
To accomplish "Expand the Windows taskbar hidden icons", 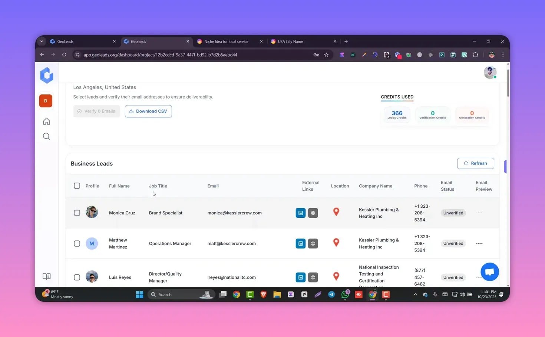I will [415, 294].
